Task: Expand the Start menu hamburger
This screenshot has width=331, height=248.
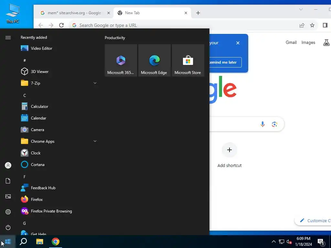Action: tap(8, 37)
